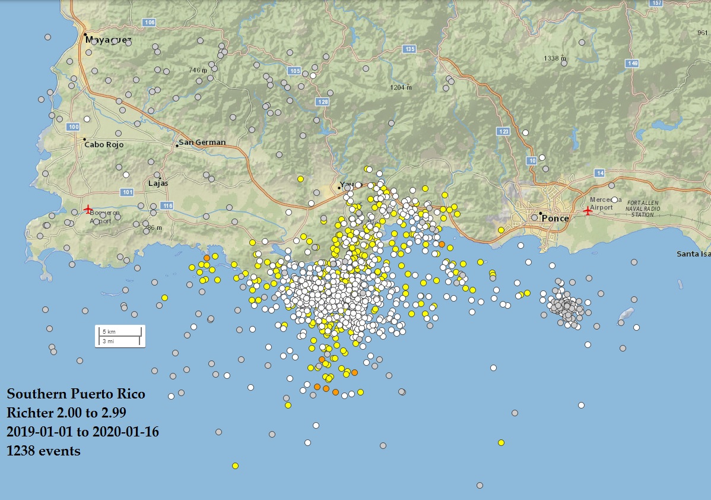Click the red Boqueron Airport plane icon
This screenshot has width=711, height=500.
[x=88, y=209]
